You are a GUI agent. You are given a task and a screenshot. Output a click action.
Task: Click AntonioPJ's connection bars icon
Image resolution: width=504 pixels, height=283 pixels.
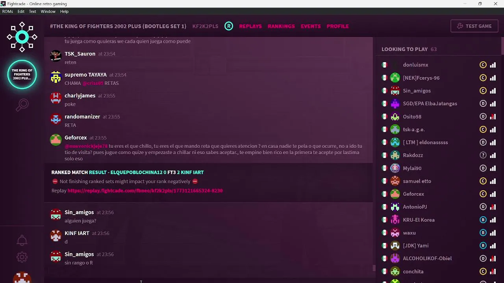point(493,207)
